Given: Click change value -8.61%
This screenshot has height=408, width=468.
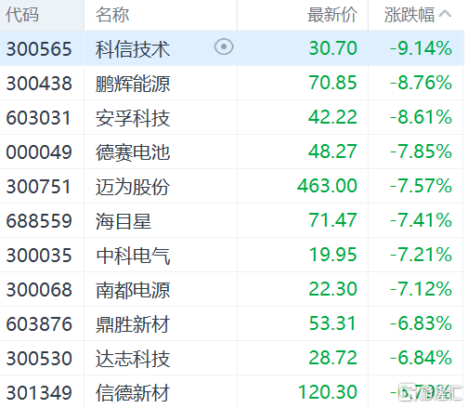Looking at the screenshot, I should 421,117.
